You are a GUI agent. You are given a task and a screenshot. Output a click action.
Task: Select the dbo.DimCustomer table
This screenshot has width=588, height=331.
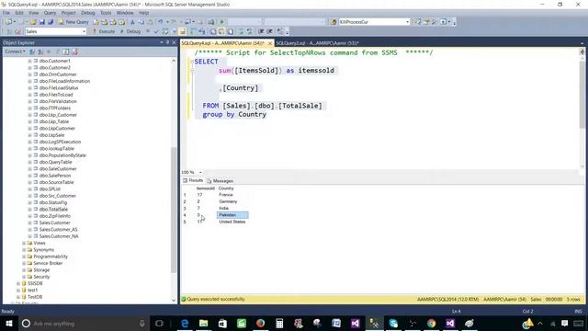pos(58,74)
